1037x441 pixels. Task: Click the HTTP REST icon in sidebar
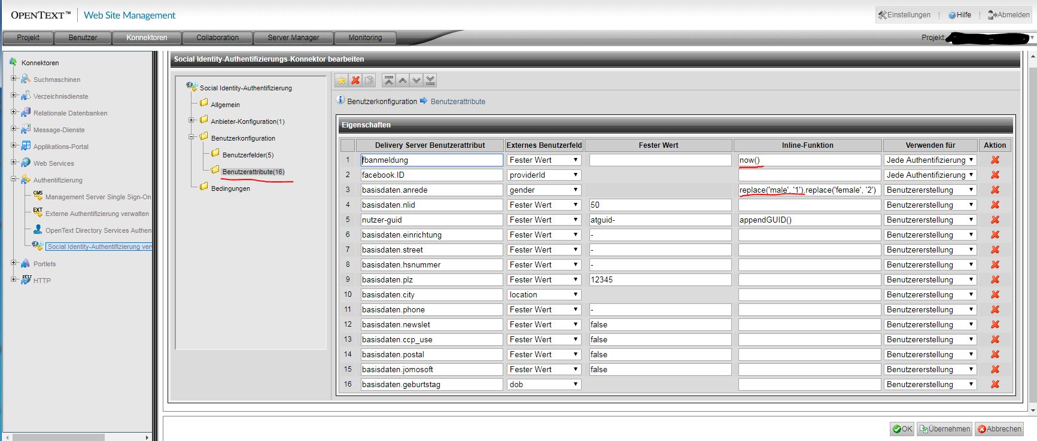(x=26, y=279)
